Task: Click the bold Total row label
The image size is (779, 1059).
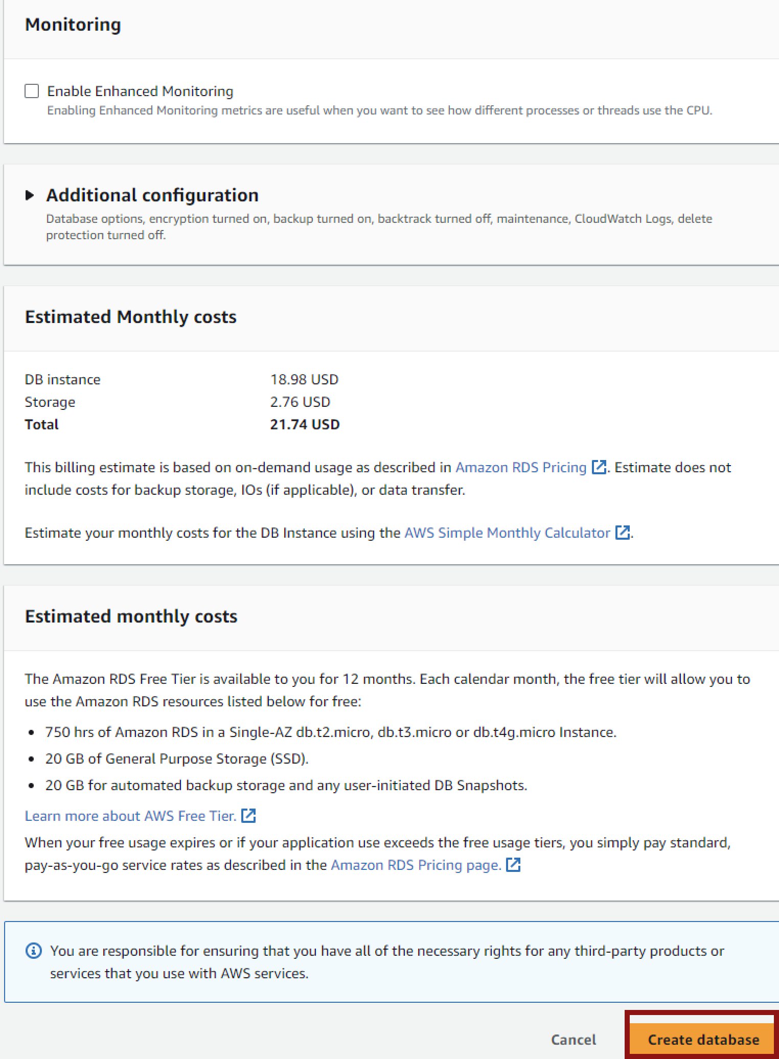Action: 41,424
